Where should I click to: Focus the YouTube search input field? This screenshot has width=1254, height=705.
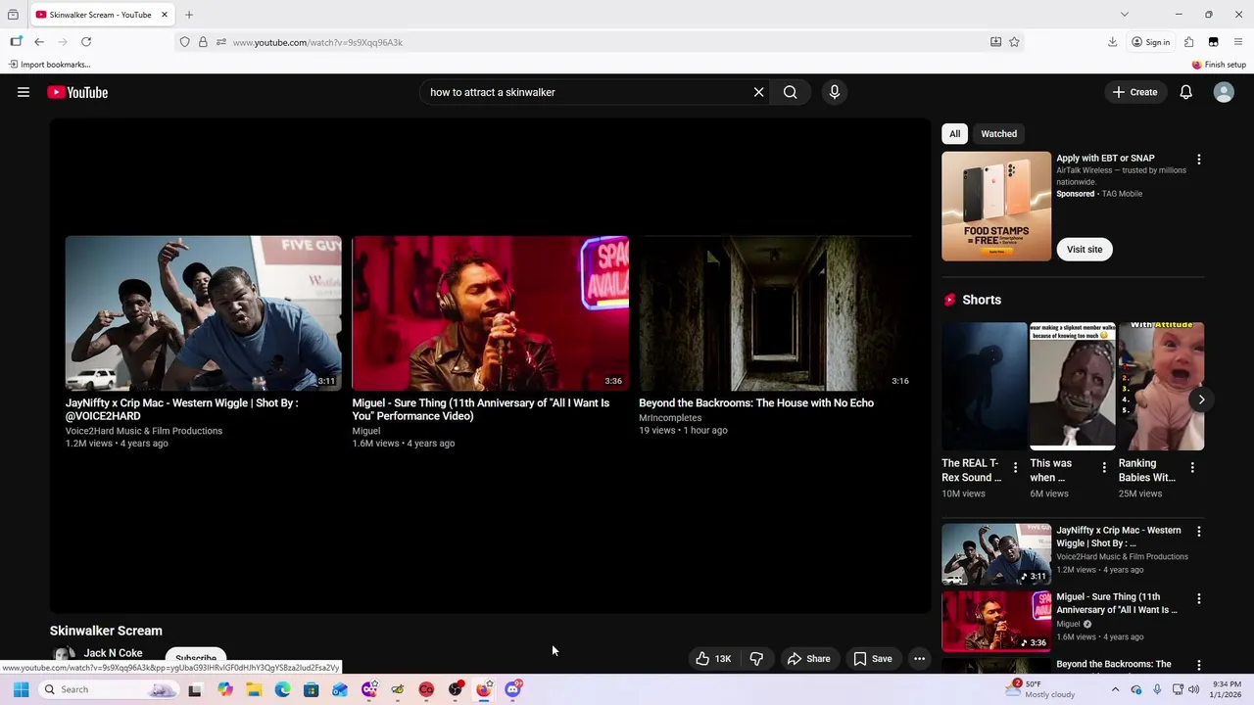tap(588, 92)
